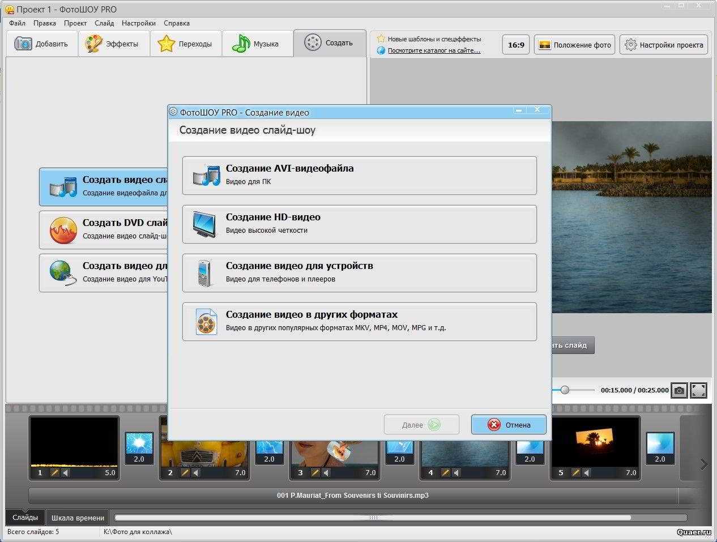Click the star icon for new templates
Image resolution: width=717 pixels, height=542 pixels.
[x=381, y=39]
